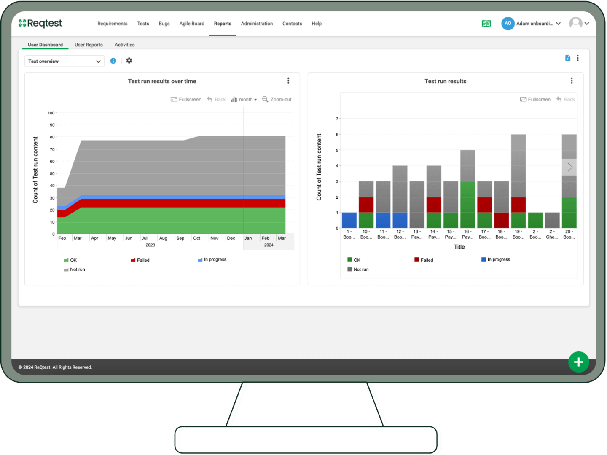Open dashboard settings gear icon

click(x=129, y=61)
